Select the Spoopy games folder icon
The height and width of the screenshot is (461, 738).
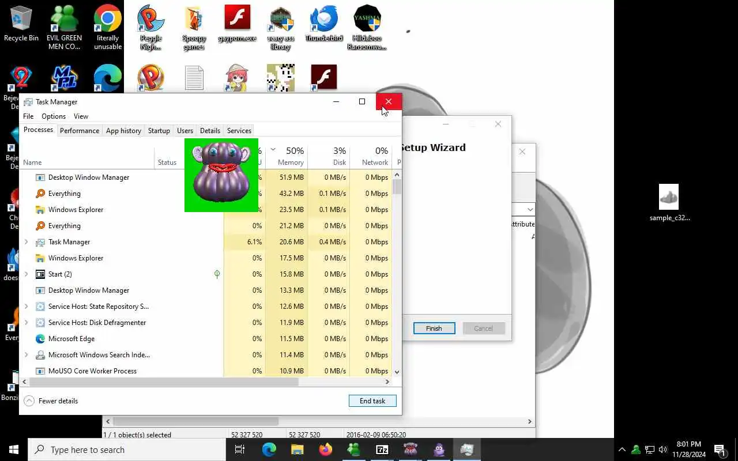point(194,28)
